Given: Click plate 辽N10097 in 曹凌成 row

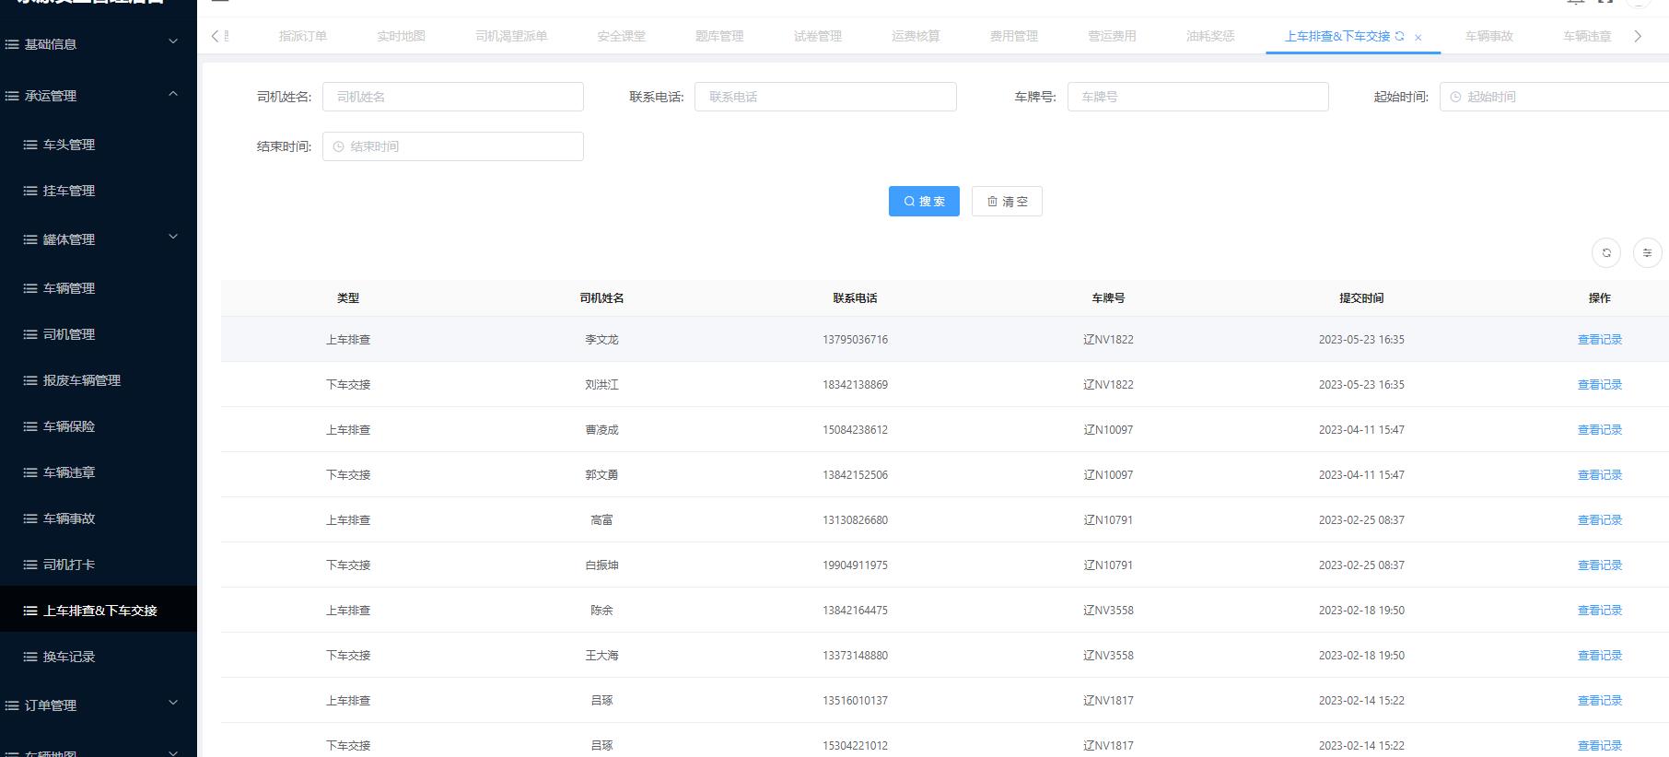Looking at the screenshot, I should pos(1108,430).
